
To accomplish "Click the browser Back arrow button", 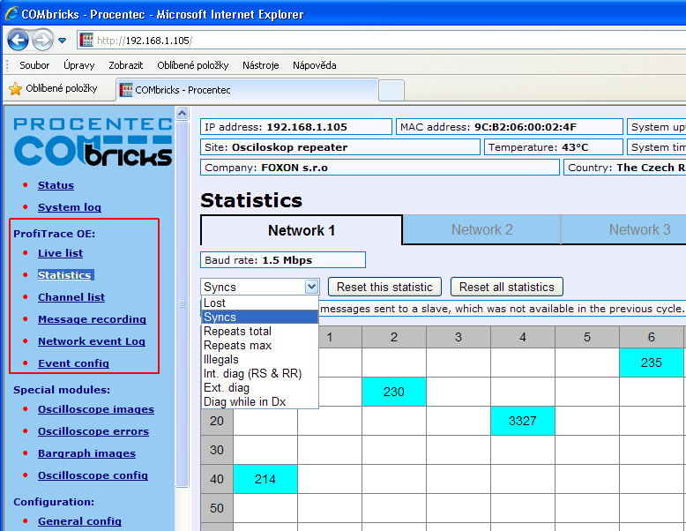I will 18,41.
